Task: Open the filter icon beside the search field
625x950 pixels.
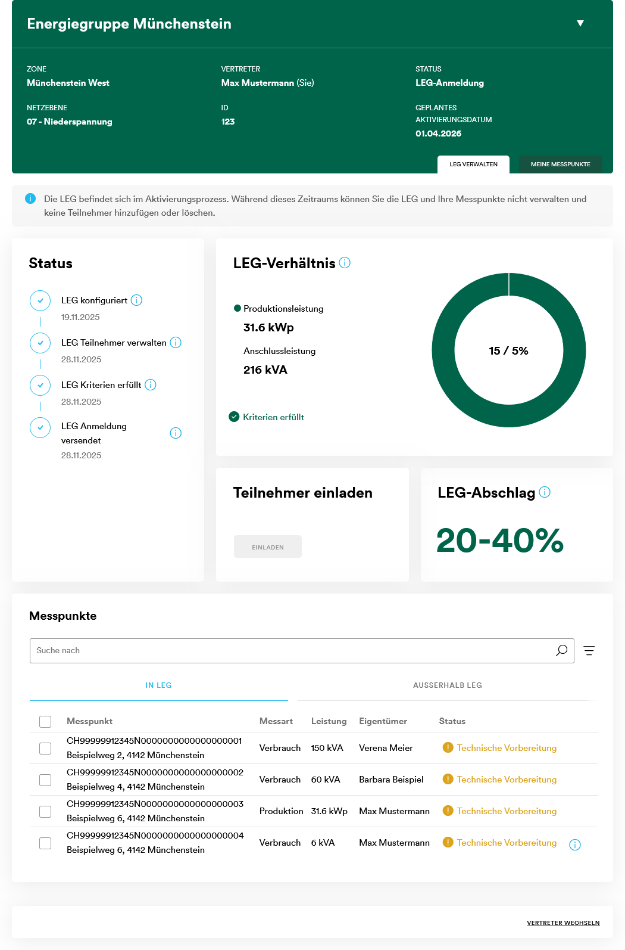Action: coord(589,651)
